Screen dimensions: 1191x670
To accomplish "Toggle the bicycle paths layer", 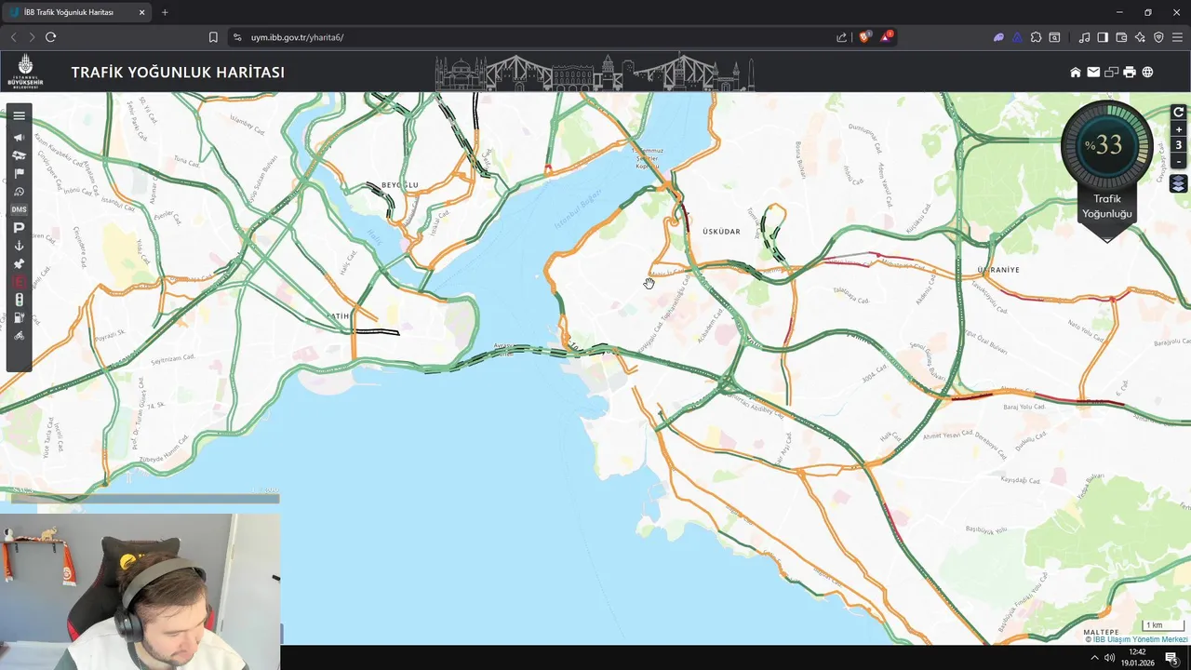I will coord(19,336).
